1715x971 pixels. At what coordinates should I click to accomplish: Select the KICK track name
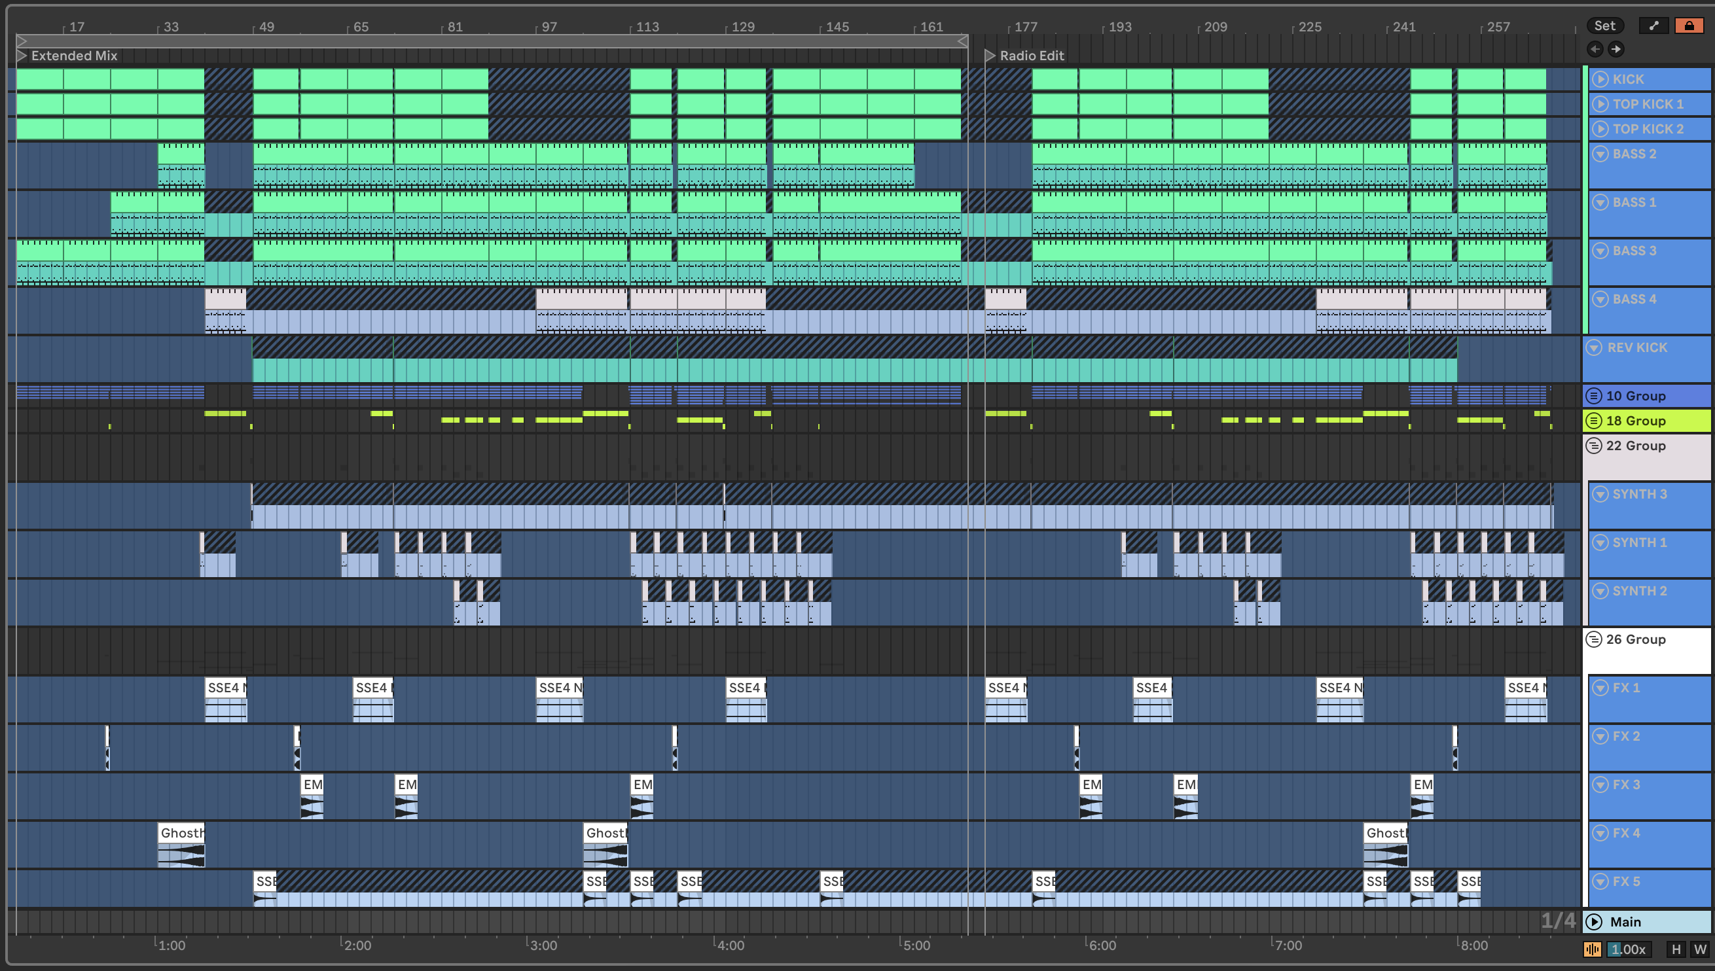(1629, 79)
